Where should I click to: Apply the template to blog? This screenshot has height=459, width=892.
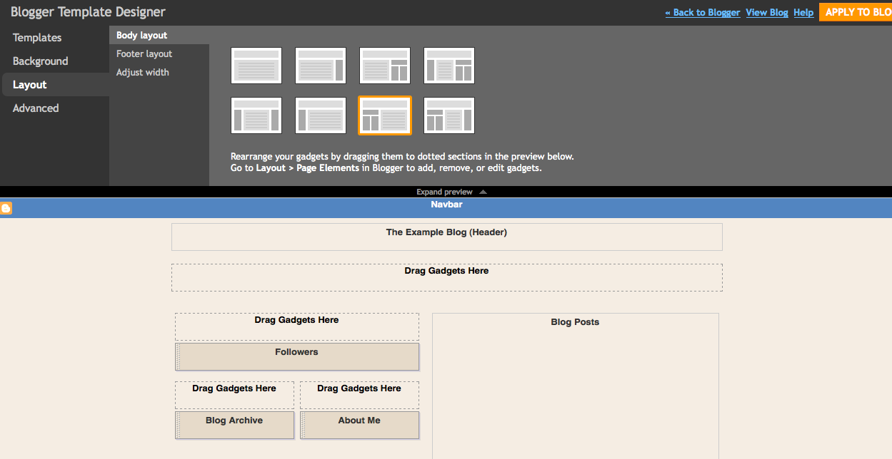(856, 12)
